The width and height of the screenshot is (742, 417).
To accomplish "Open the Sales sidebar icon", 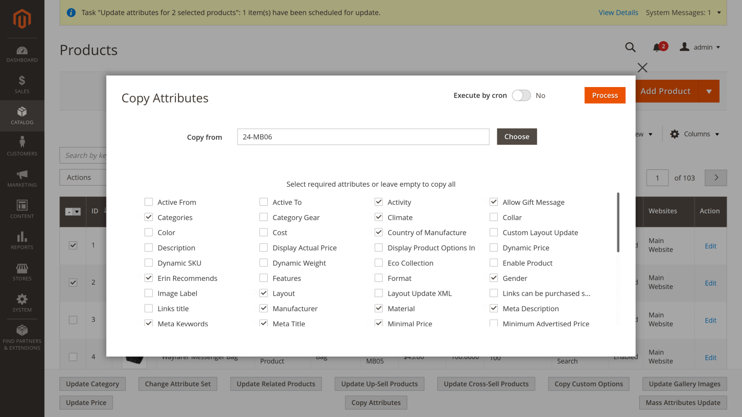I will click(x=22, y=83).
